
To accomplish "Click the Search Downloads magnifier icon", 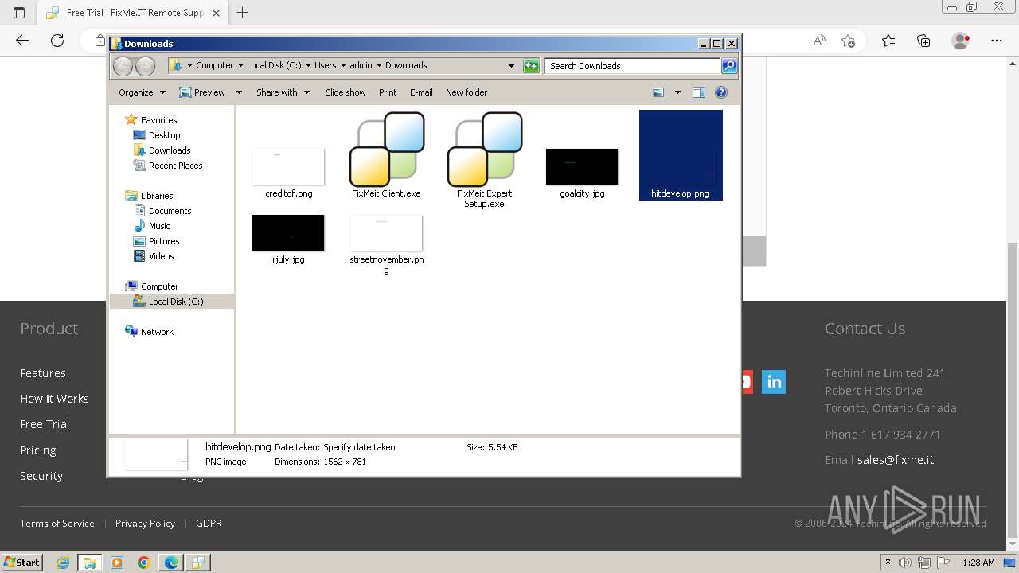I will [x=729, y=66].
